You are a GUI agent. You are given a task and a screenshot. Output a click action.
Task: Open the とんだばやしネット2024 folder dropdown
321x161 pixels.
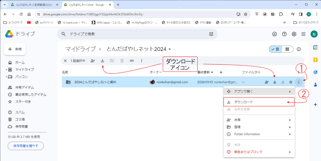[x=170, y=49]
